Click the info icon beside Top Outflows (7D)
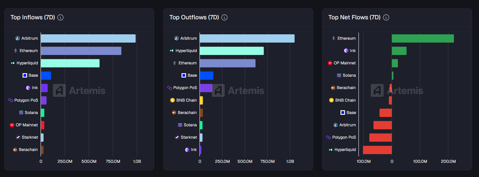This screenshot has height=177, width=479. click(224, 17)
